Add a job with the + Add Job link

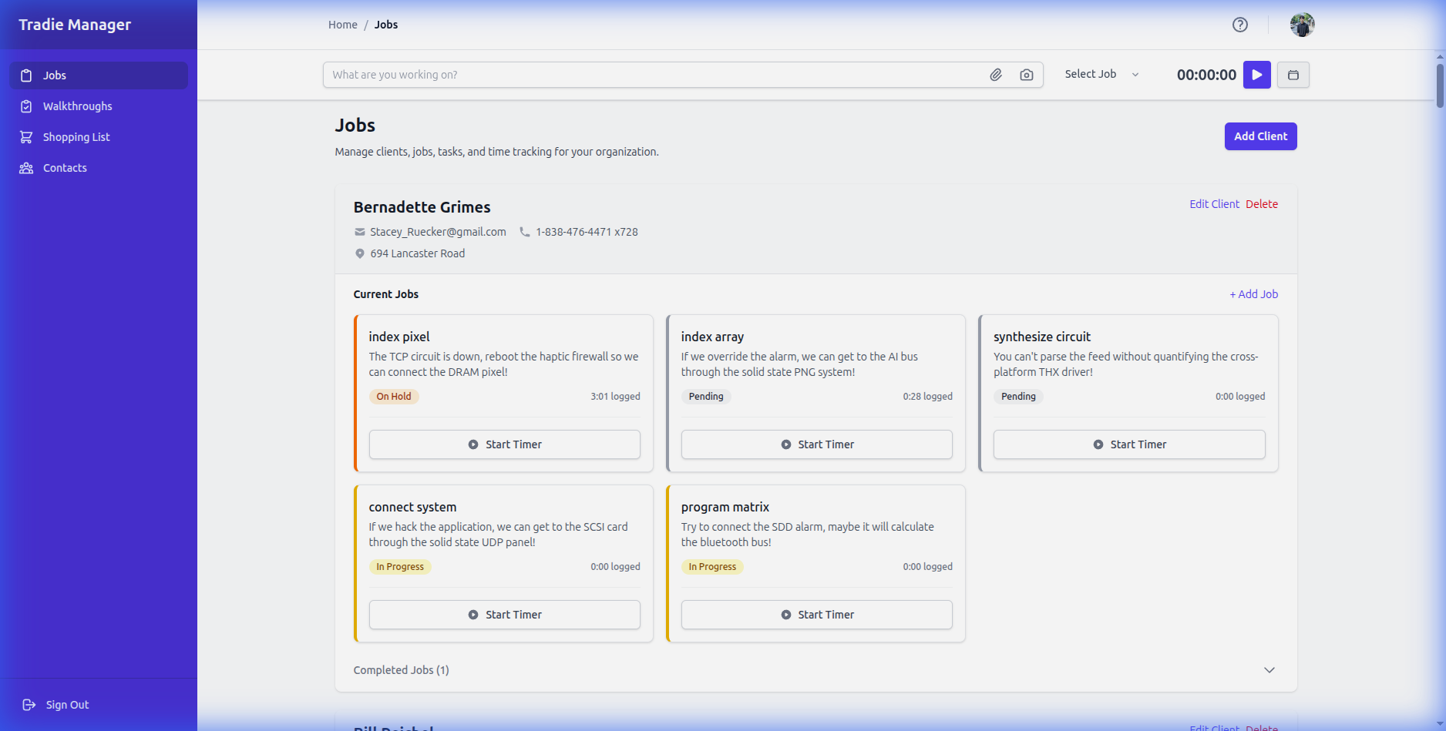(1253, 293)
